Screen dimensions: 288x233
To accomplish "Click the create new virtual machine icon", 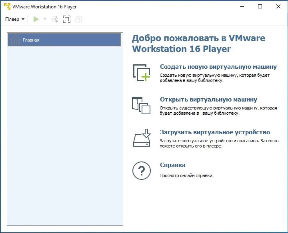I will pos(142,73).
